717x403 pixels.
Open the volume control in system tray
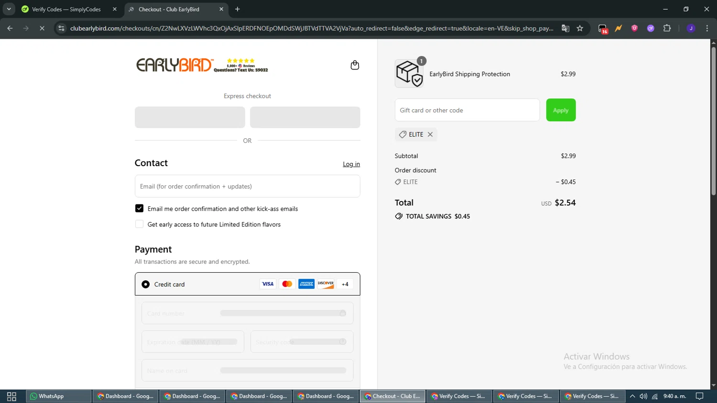[643, 396]
